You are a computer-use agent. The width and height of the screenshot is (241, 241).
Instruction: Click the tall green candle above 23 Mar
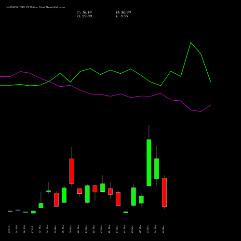[x=149, y=162]
